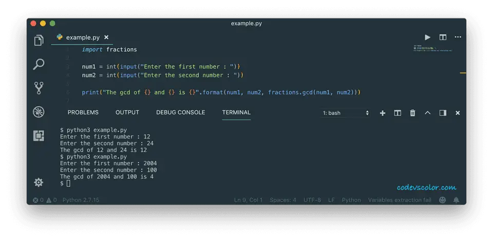493x240 pixels.
Task: Open the Search view
Action: coord(39,65)
